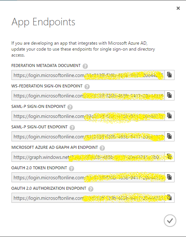This screenshot has width=186, height=237.
Task: Click the 'WS-FEDERATION SIGN-ON ENDPOINT' label
Action: (x=47, y=86)
